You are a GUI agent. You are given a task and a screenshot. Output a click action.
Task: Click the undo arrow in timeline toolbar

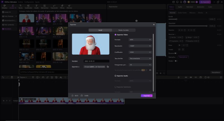click(x=3, y=77)
